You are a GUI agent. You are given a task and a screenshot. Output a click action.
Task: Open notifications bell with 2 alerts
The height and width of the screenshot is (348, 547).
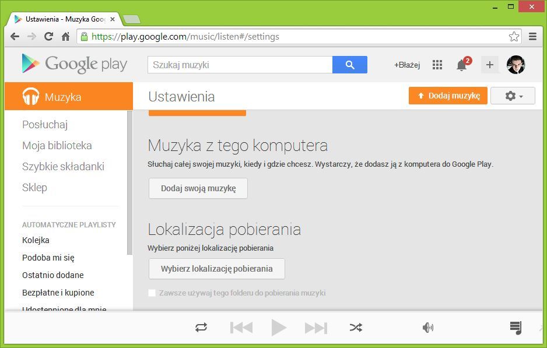(x=463, y=64)
